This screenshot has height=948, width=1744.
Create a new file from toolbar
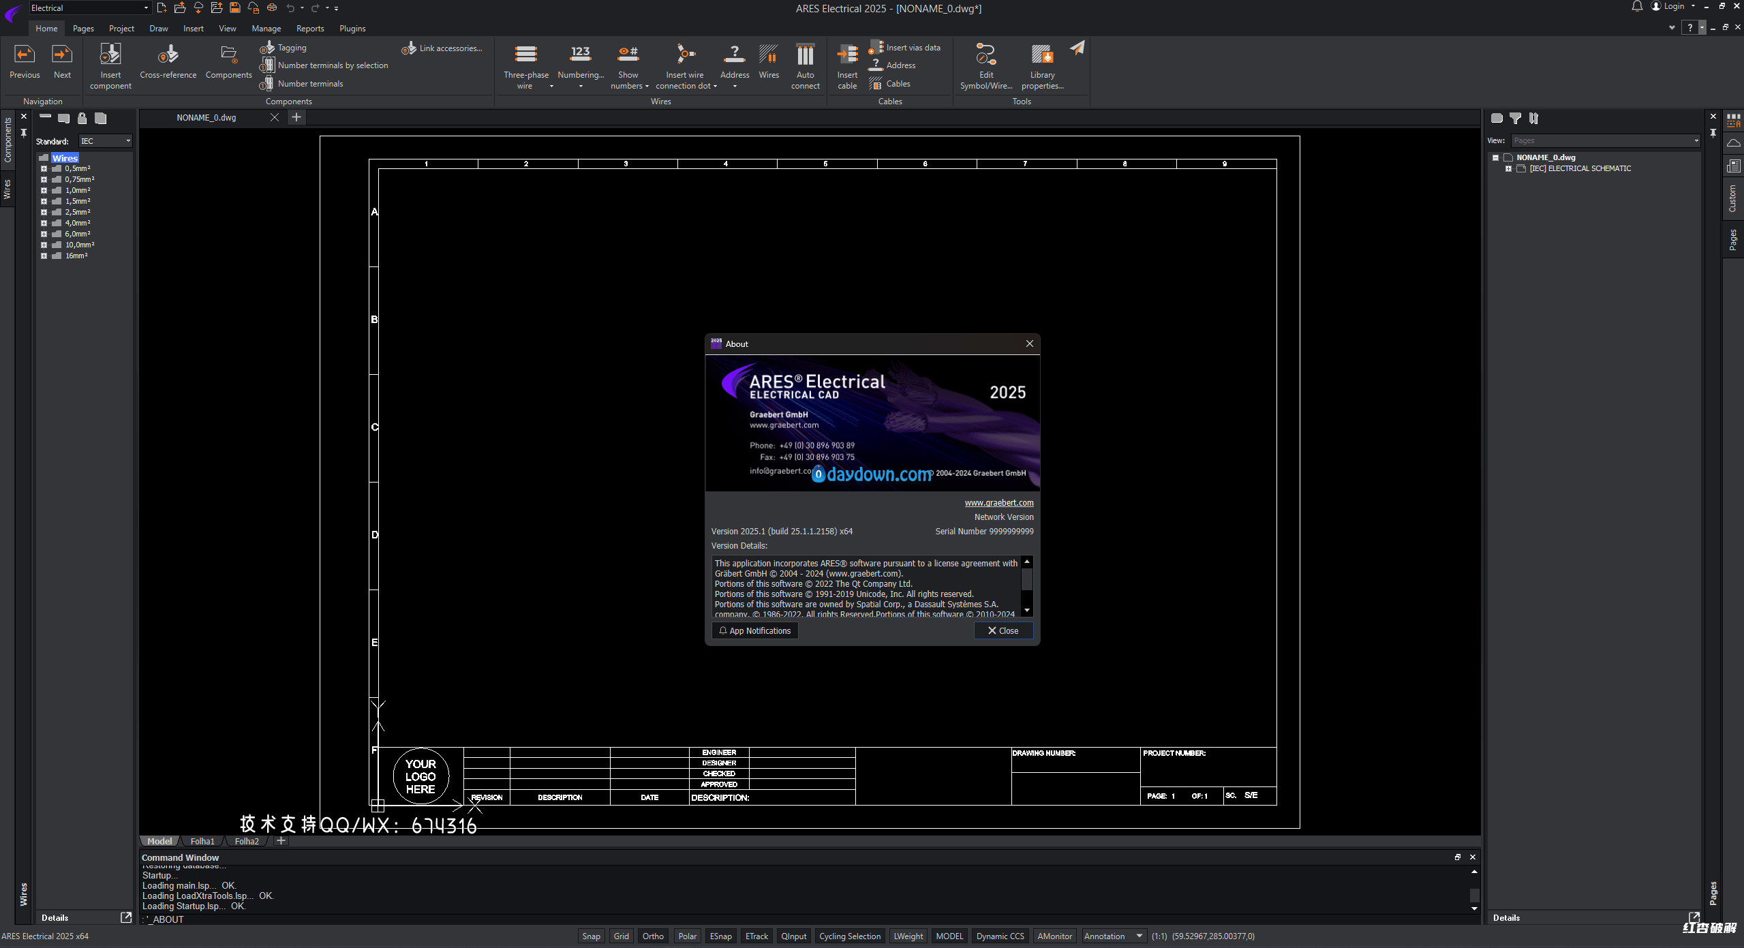point(162,7)
